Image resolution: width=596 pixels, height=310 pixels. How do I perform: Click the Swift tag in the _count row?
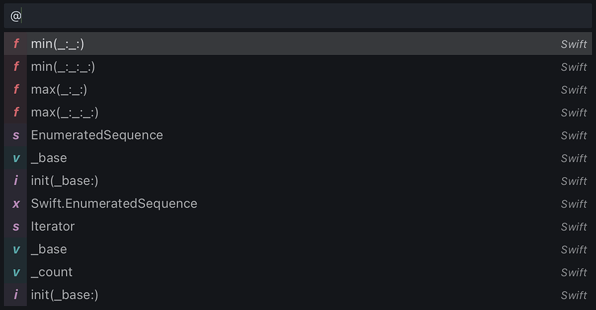click(573, 272)
